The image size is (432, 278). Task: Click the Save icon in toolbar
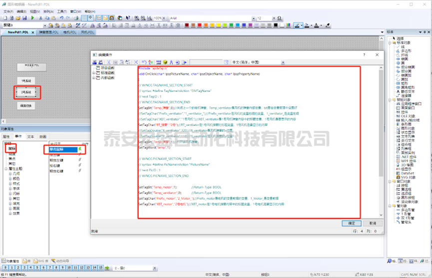(x=24, y=18)
